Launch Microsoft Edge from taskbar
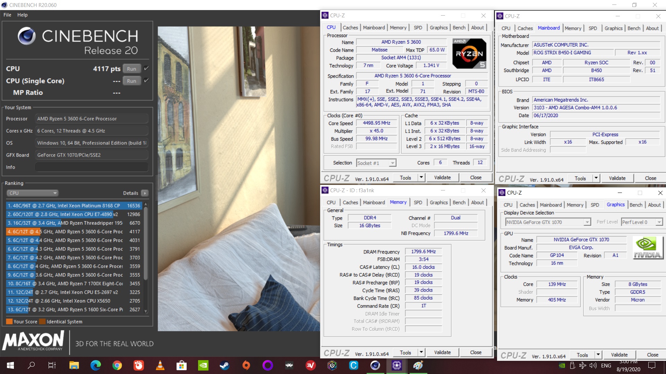The height and width of the screenshot is (374, 666). point(95,365)
